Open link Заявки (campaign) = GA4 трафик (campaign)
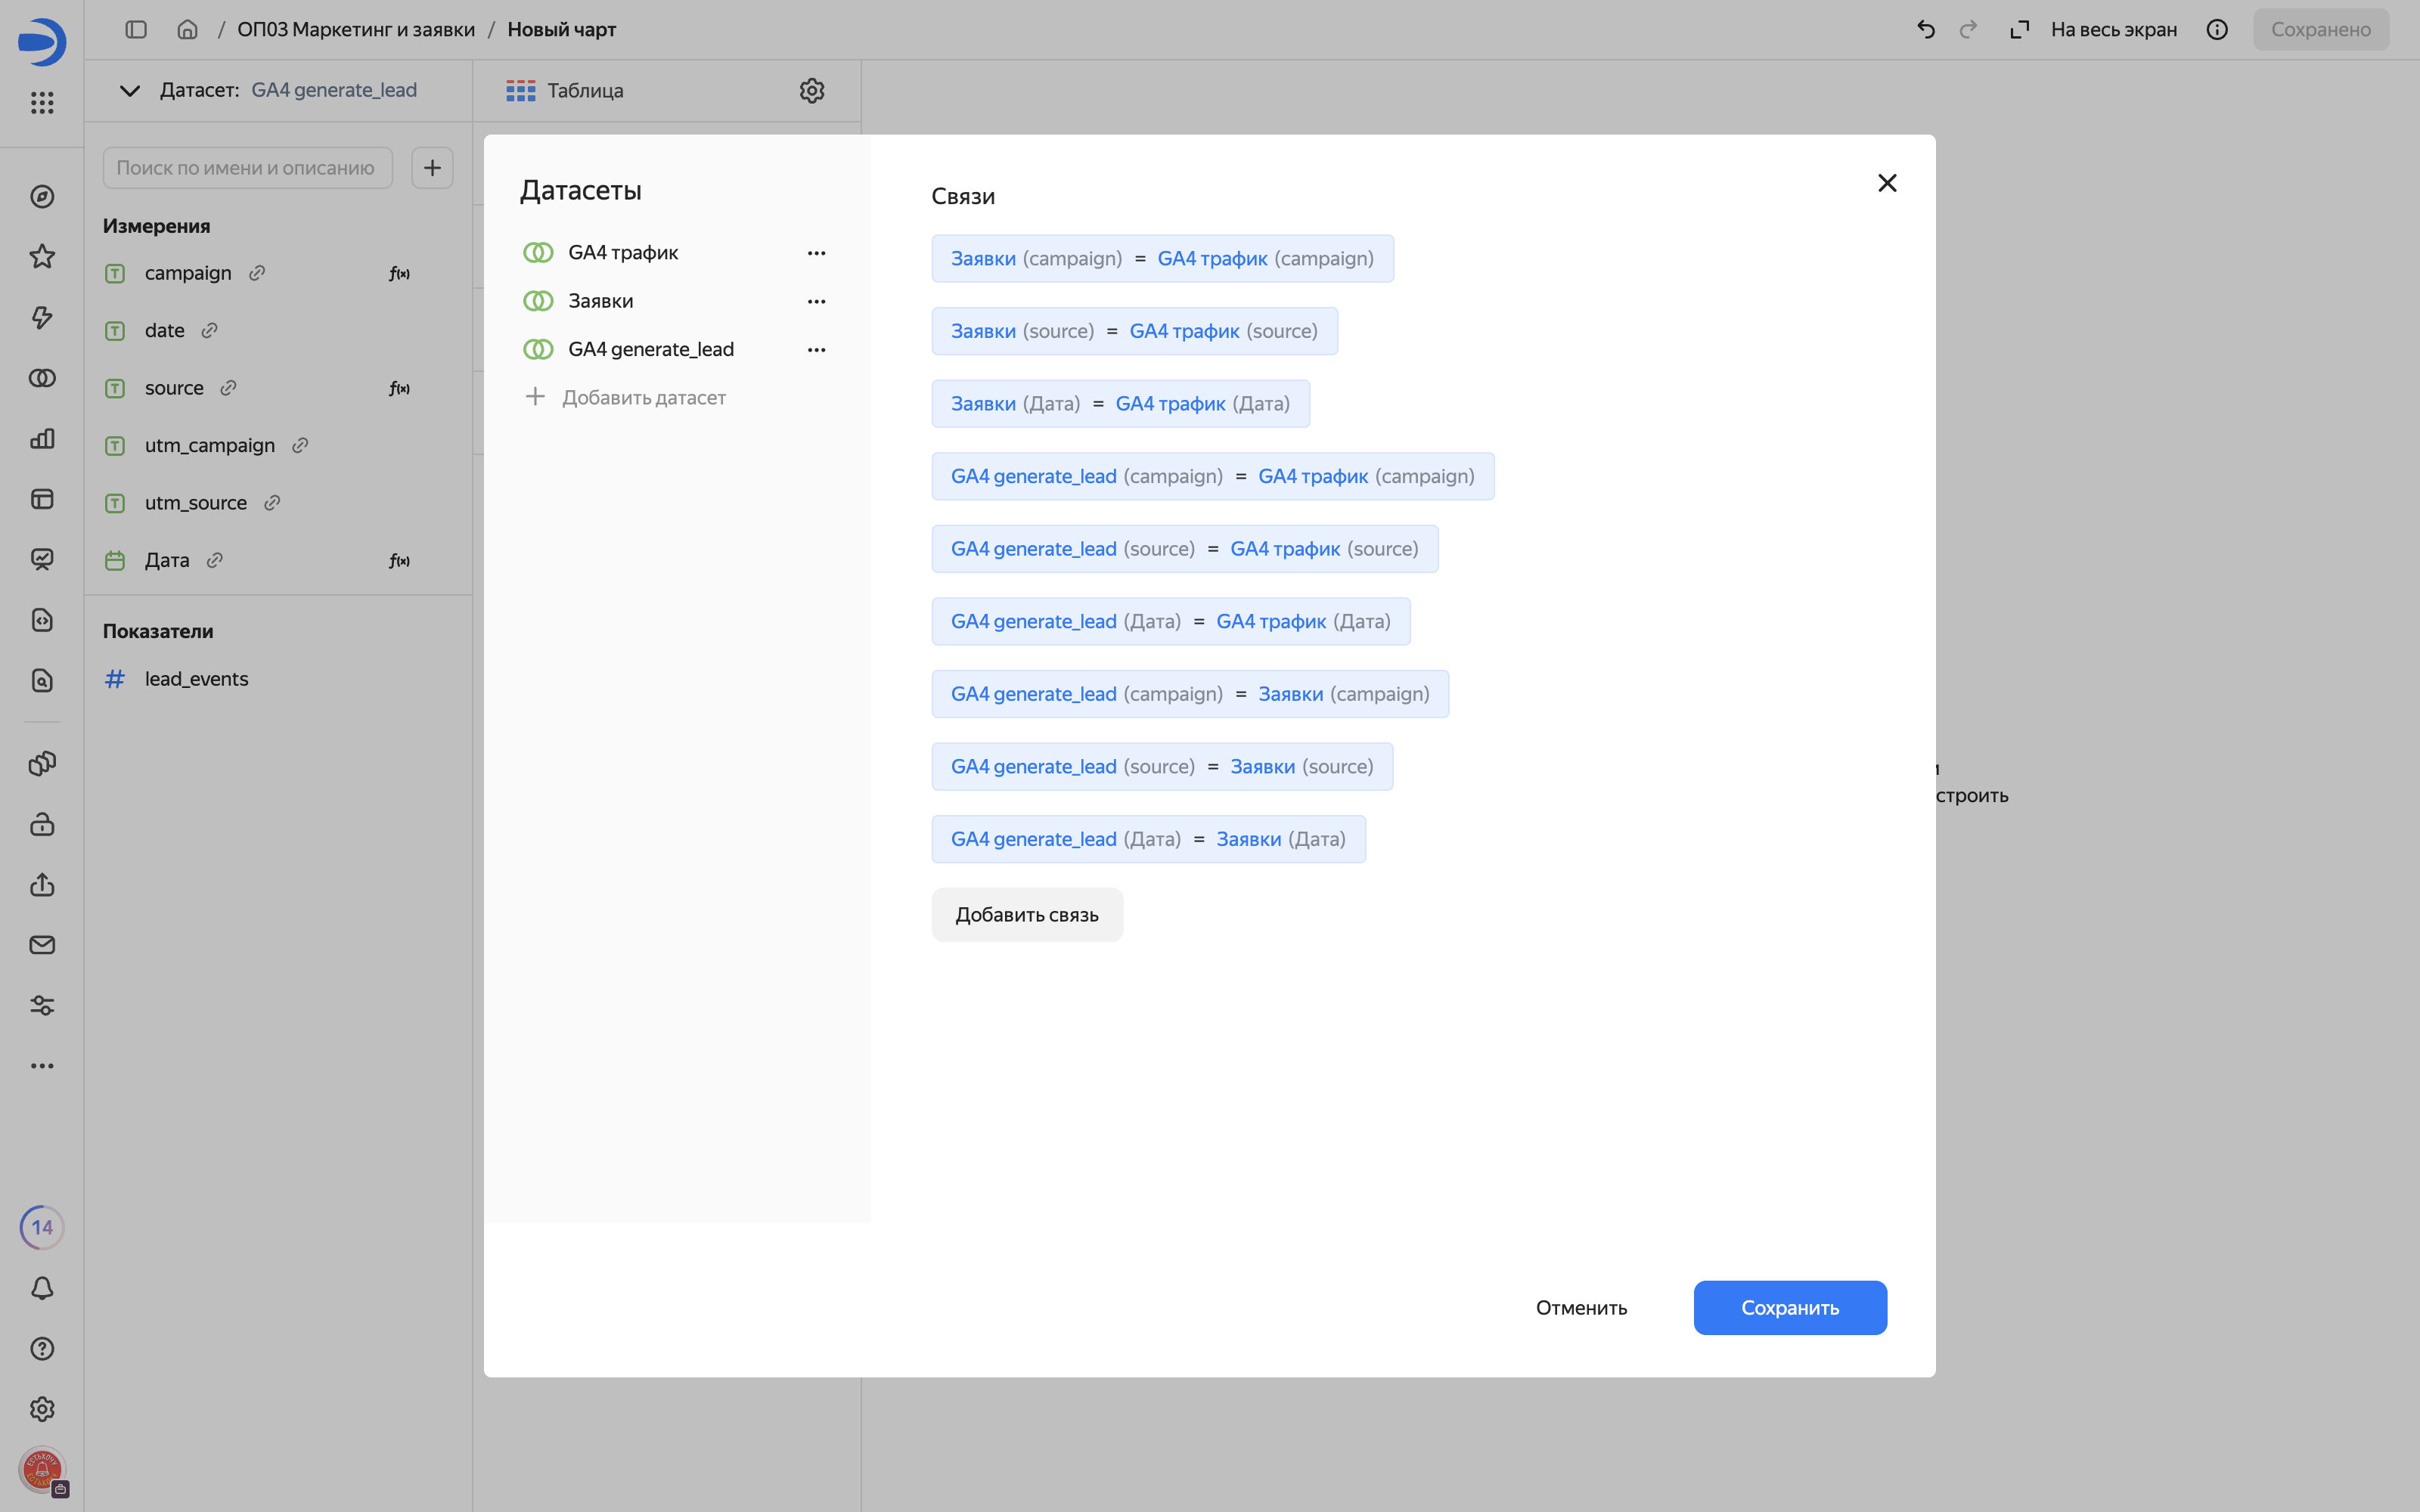This screenshot has width=2420, height=1512. click(1162, 259)
